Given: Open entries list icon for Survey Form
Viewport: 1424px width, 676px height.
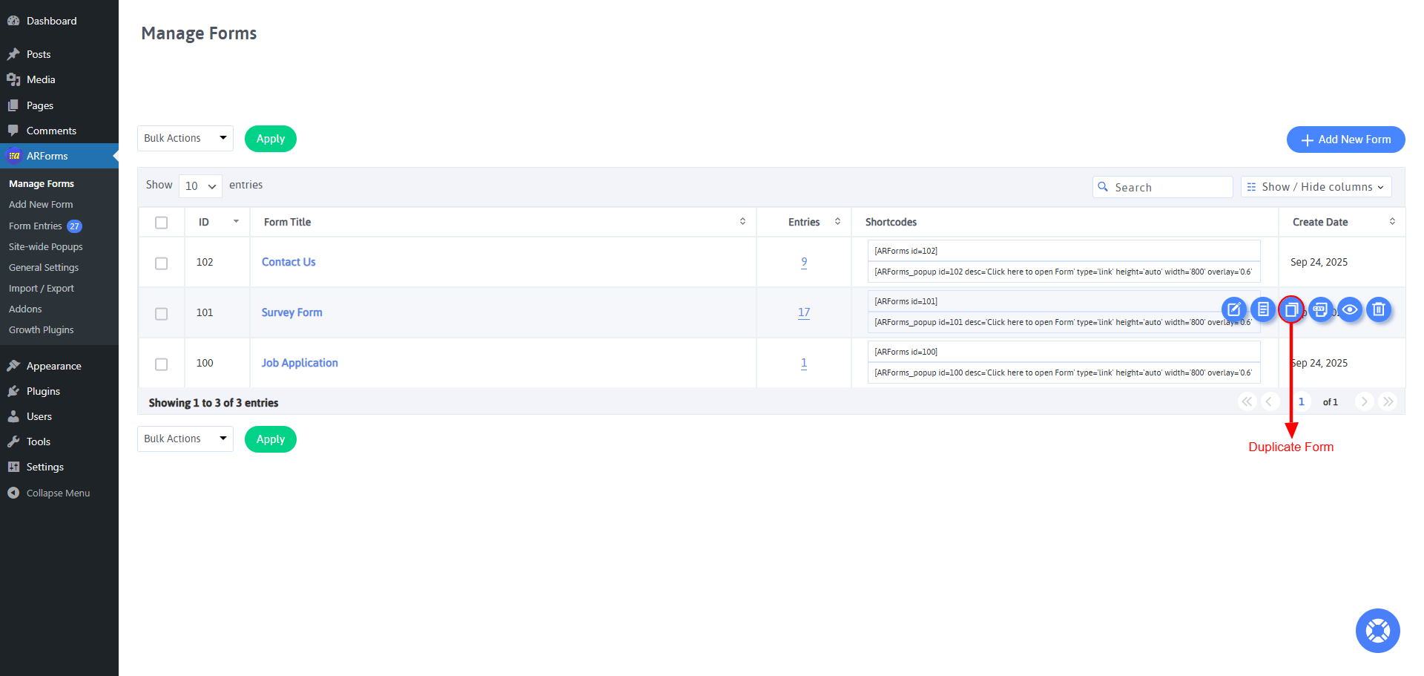Looking at the screenshot, I should click(x=1262, y=309).
